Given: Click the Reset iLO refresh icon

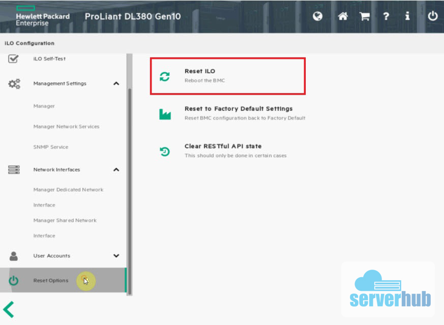Looking at the screenshot, I should tap(165, 77).
